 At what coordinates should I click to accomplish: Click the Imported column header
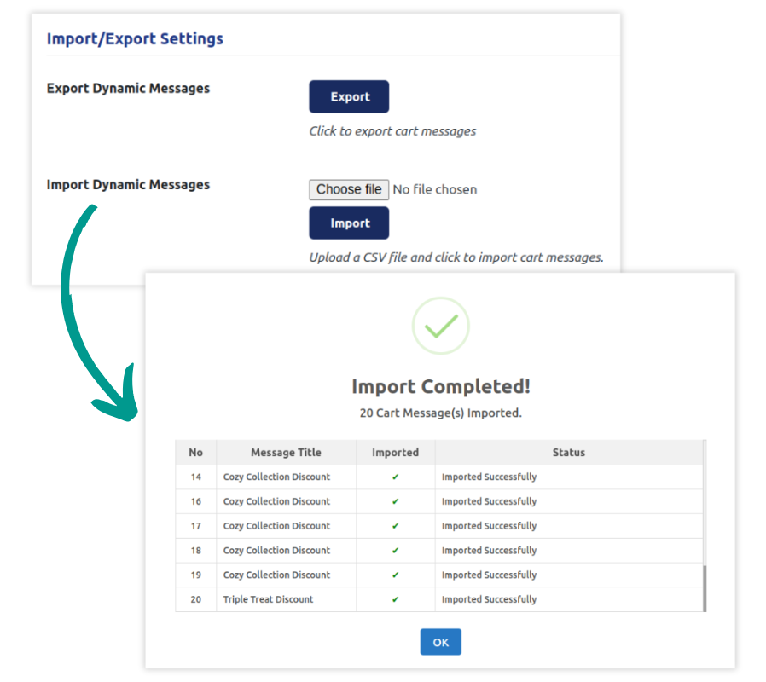(x=395, y=453)
